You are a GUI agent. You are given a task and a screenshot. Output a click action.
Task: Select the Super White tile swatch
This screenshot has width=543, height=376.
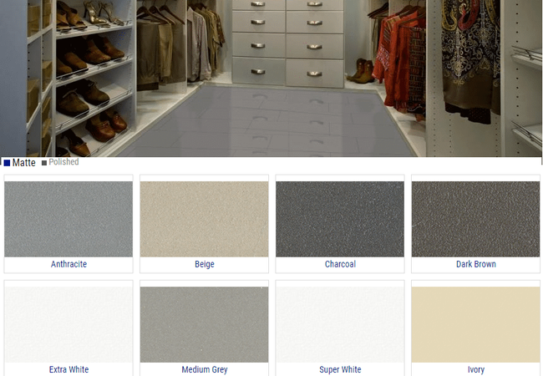(340, 324)
